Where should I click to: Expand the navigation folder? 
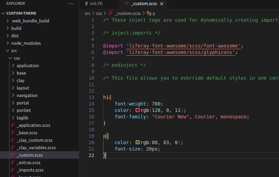[13, 95]
